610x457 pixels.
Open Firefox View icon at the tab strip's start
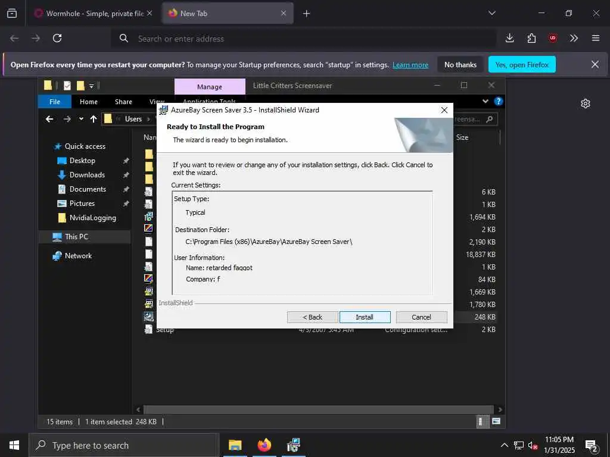12,14
